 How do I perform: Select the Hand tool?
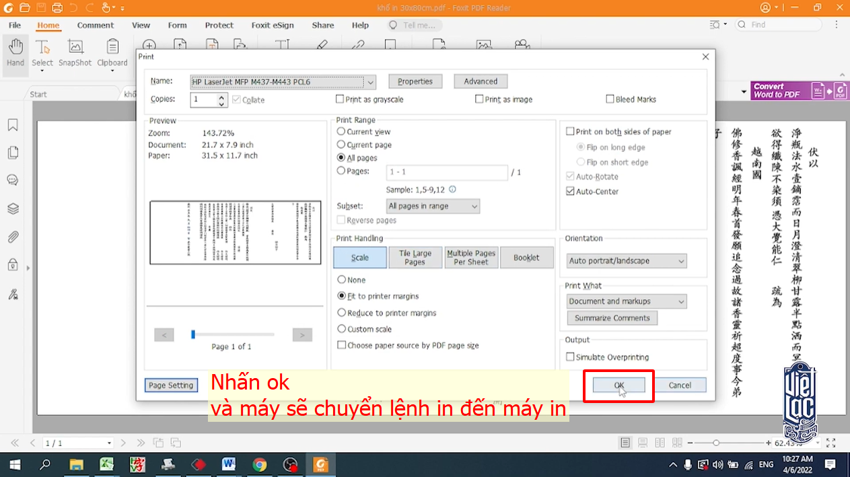click(15, 52)
